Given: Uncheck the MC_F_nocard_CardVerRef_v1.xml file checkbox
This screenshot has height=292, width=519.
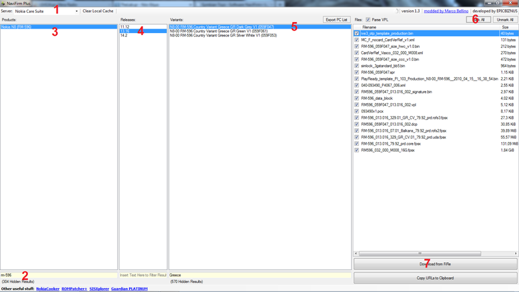Looking at the screenshot, I should click(356, 40).
